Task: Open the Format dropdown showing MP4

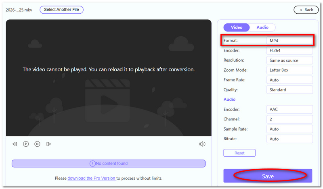Action: (289, 41)
